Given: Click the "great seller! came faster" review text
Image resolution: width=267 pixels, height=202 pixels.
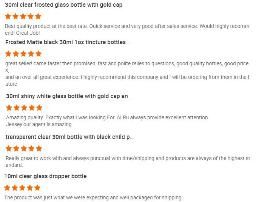Looking at the screenshot, I should pos(127,64).
